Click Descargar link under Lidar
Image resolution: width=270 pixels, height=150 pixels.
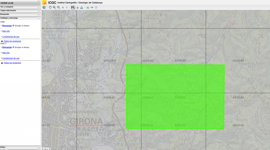pyautogui.click(x=7, y=26)
